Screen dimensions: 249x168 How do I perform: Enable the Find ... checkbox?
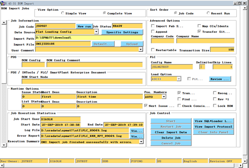(x=179, y=99)
